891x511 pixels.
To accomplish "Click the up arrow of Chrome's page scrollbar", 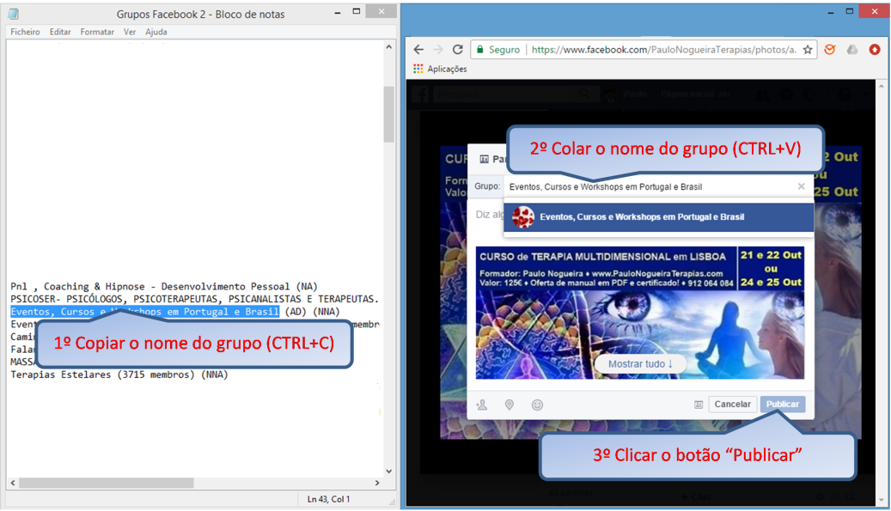I will [x=882, y=86].
